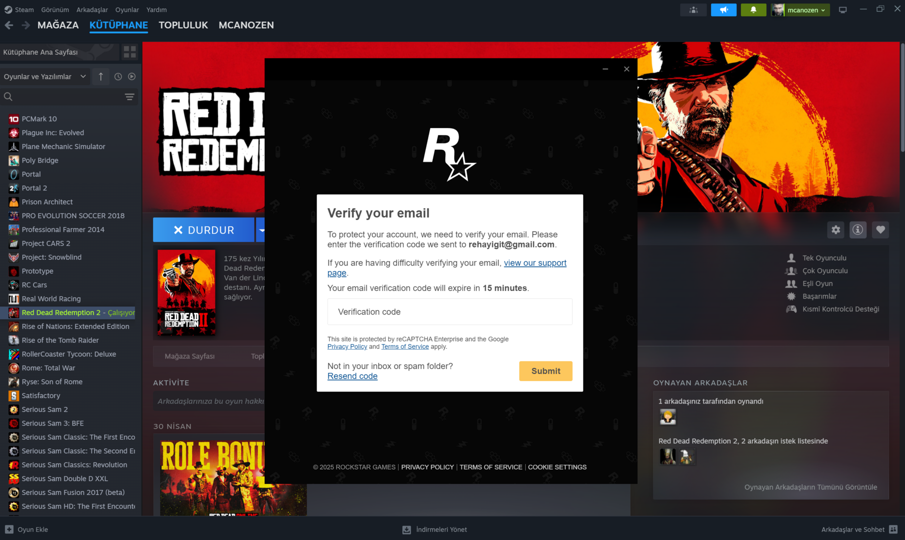The image size is (905, 540).
Task: Click the Oyun Ekle button
Action: 27,529
